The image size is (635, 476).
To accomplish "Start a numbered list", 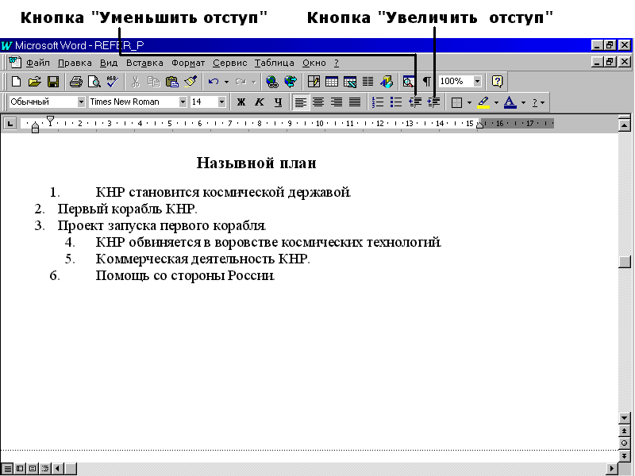I will click(378, 102).
